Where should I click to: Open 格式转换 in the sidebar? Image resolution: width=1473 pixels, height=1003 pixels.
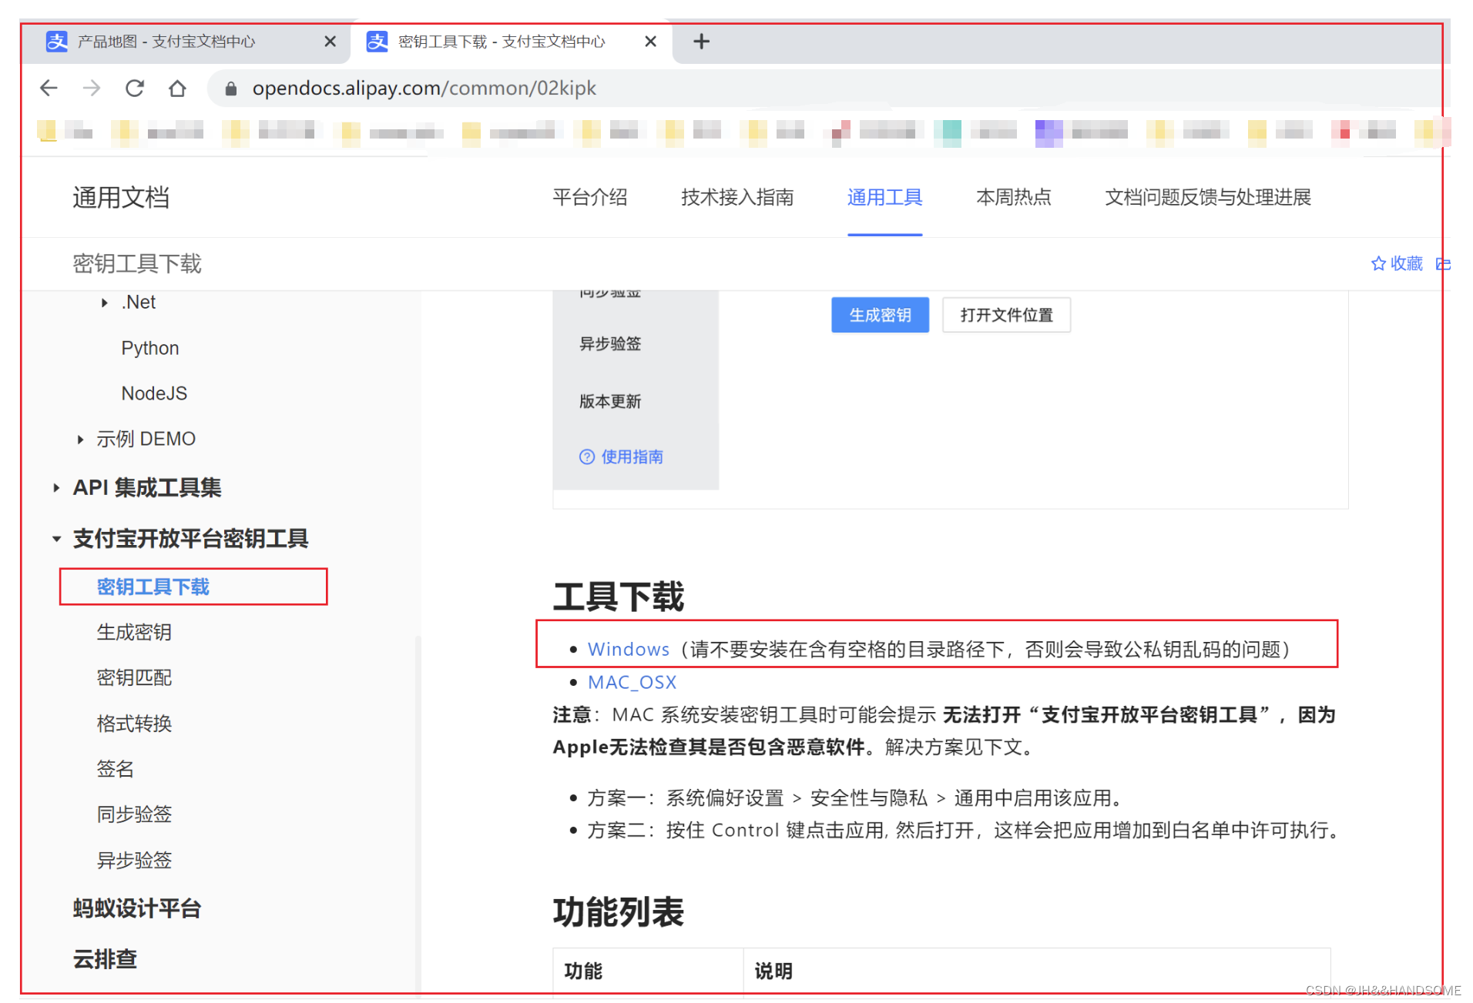point(134,724)
